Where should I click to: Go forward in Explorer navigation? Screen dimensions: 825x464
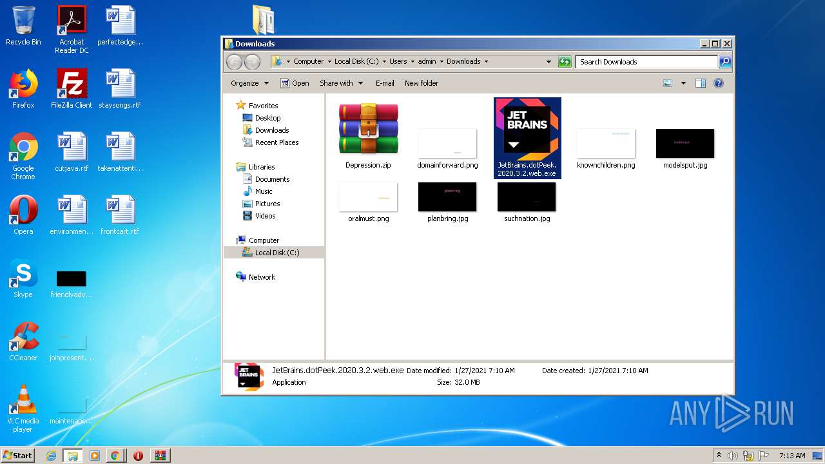coord(253,62)
